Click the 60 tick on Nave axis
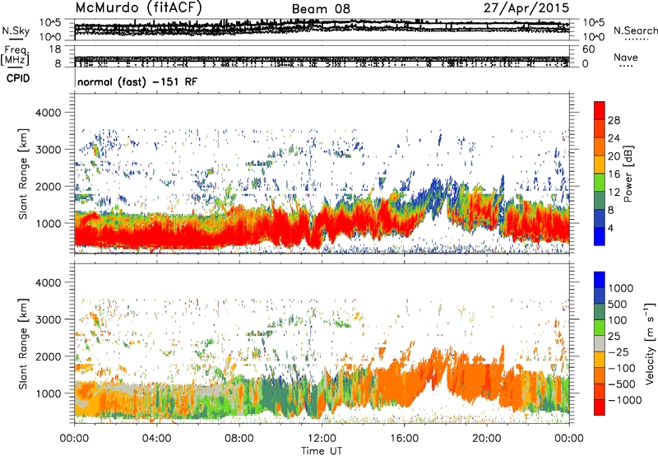The width and height of the screenshot is (658, 456). point(588,49)
